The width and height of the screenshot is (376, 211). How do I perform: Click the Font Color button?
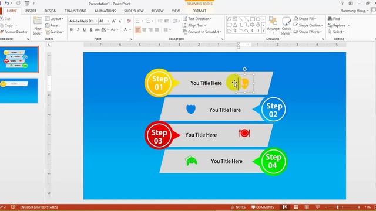click(125, 30)
